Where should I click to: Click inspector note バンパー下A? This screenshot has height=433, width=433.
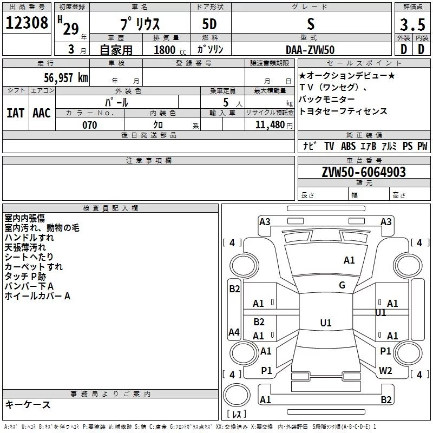coord(29,286)
